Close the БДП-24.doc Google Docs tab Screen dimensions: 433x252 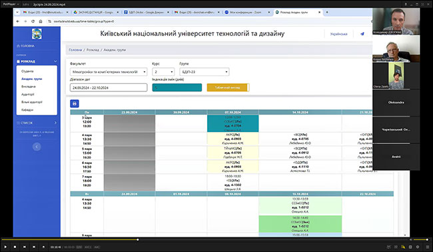[x=168, y=12]
